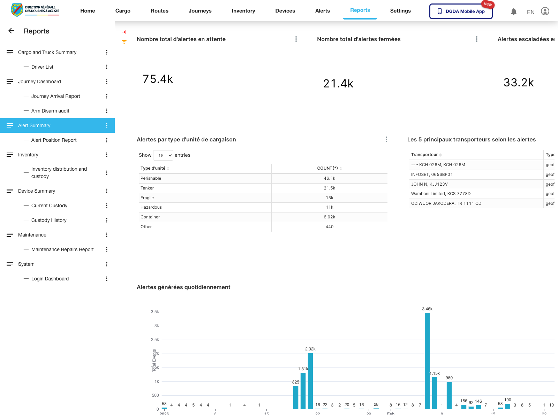The width and height of the screenshot is (558, 418).
Task: Collapse the Cargo and Truck Summary group
Action: tap(10, 52)
